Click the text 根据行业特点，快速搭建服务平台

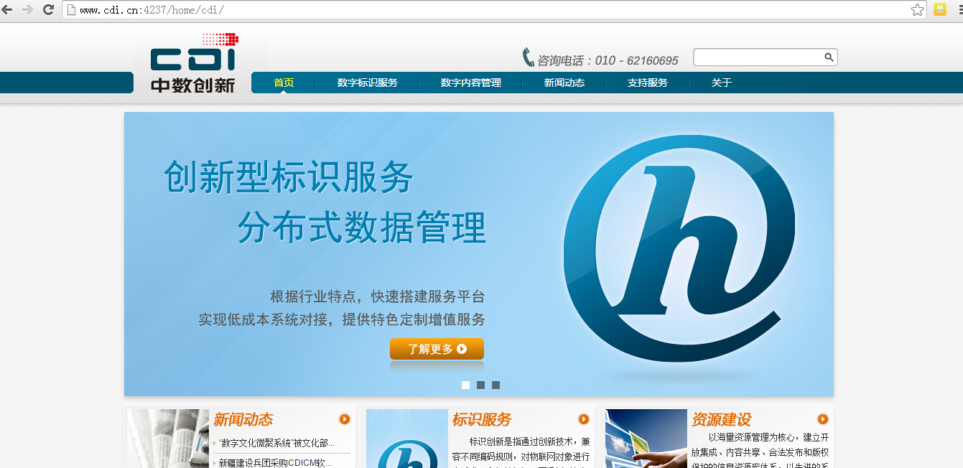click(378, 296)
